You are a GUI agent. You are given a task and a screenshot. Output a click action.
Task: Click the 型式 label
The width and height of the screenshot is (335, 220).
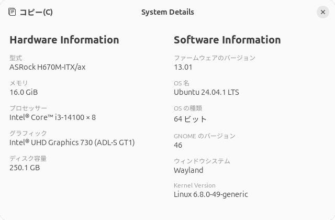[16, 58]
